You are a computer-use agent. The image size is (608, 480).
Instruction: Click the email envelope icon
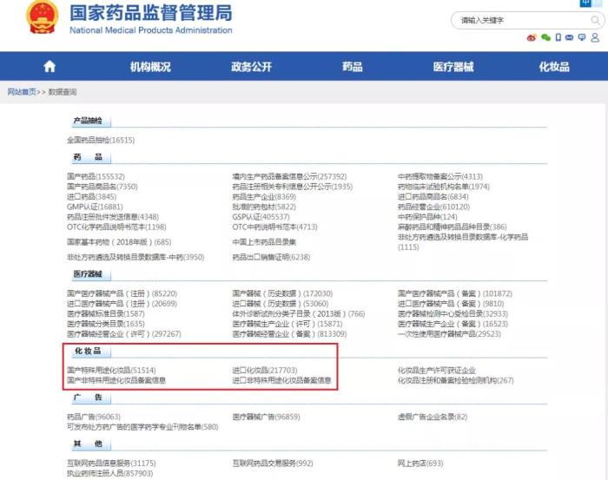coord(570,37)
